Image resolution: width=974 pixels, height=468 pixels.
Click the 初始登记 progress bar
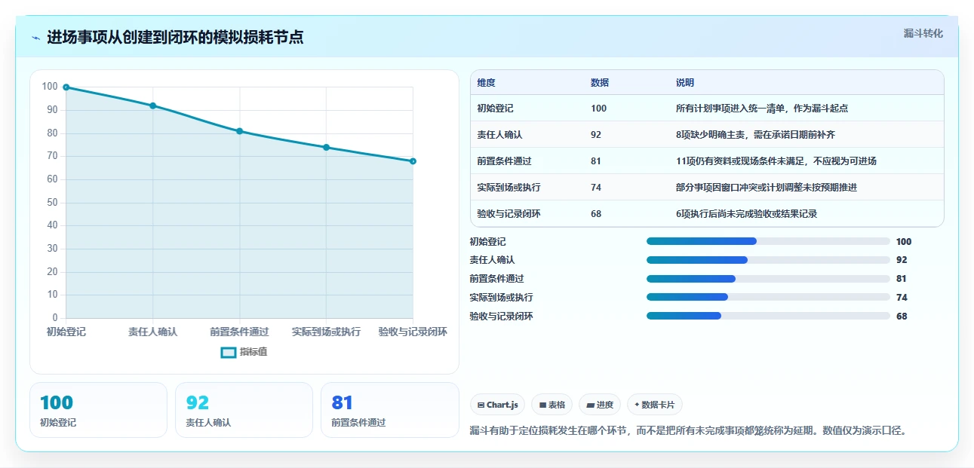(x=768, y=241)
